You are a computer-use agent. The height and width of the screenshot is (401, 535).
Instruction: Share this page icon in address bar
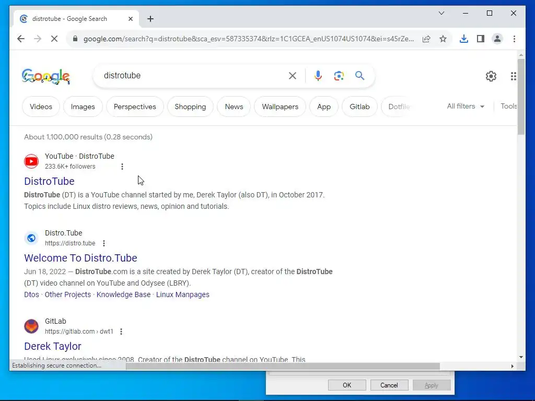tap(426, 39)
